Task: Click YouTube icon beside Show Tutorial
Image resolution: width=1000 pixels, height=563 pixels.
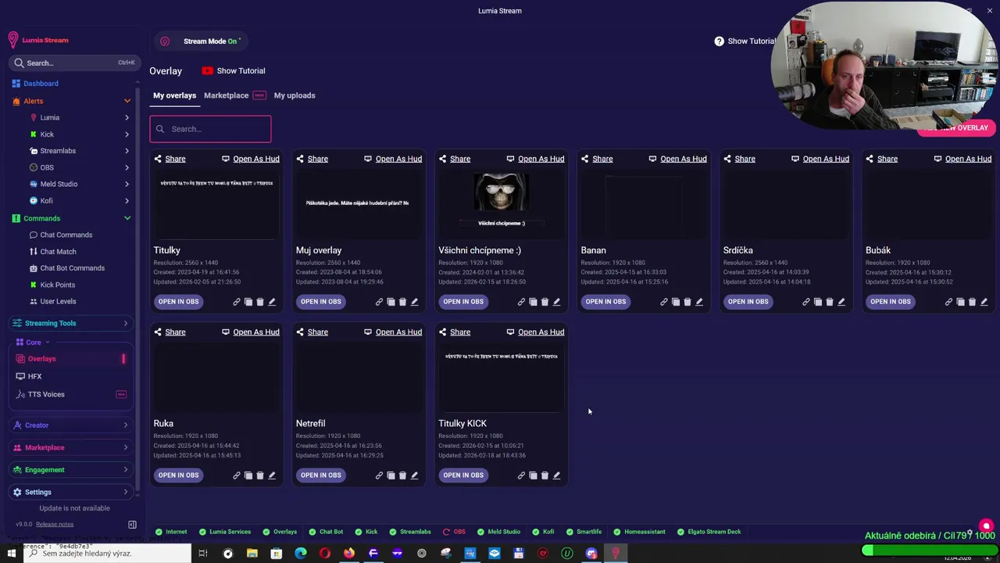Action: pyautogui.click(x=207, y=71)
